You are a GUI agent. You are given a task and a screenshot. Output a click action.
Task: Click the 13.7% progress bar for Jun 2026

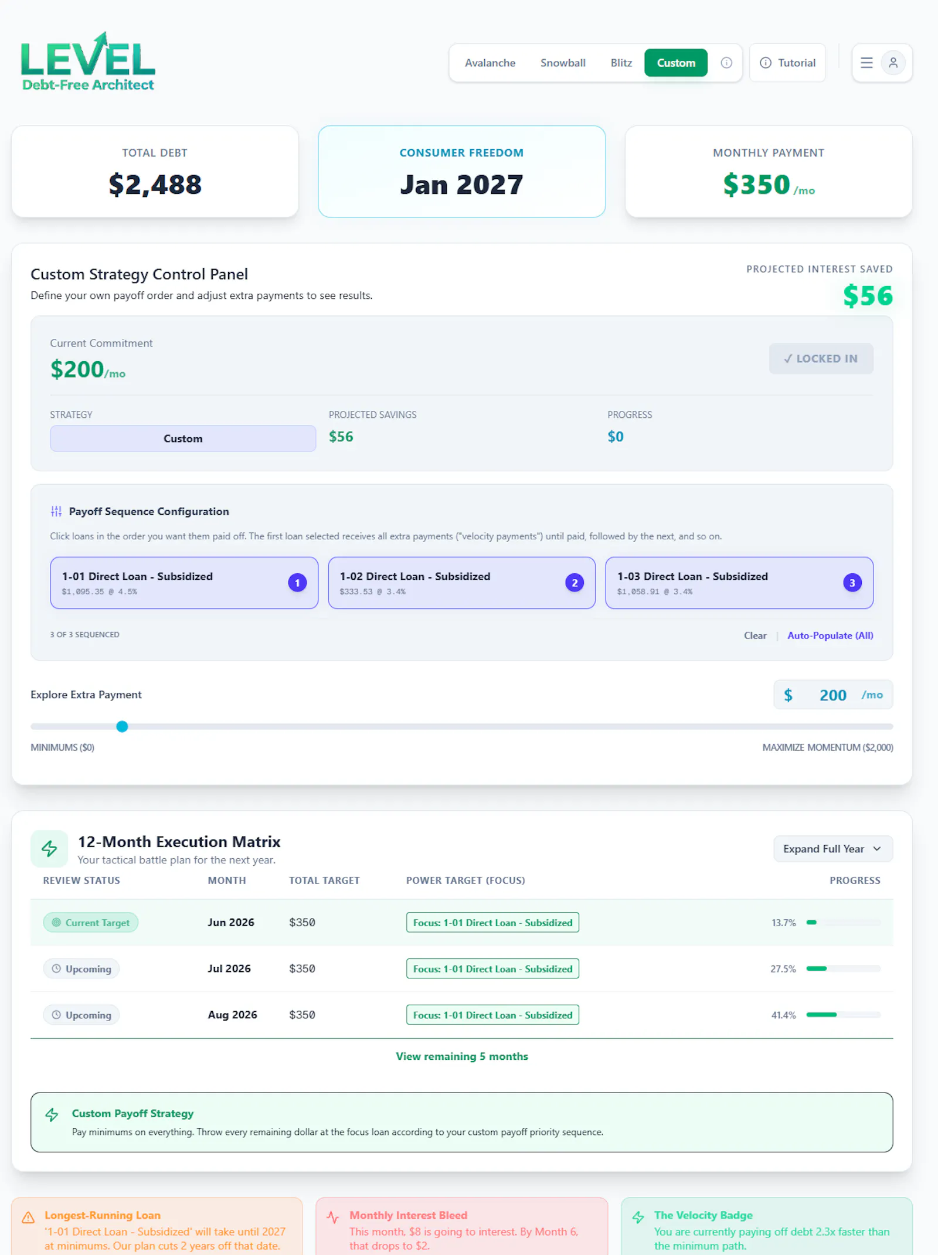click(x=843, y=923)
